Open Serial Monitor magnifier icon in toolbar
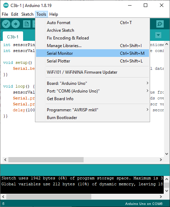Image resolution: width=170 pixels, height=207 pixels. click(x=160, y=24)
